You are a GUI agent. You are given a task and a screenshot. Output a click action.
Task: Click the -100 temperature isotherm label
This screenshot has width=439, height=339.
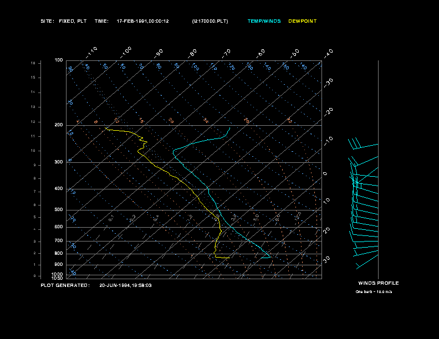click(x=126, y=53)
